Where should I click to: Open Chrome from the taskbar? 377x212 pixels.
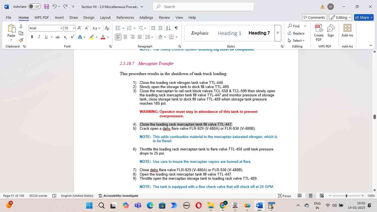coord(223,205)
